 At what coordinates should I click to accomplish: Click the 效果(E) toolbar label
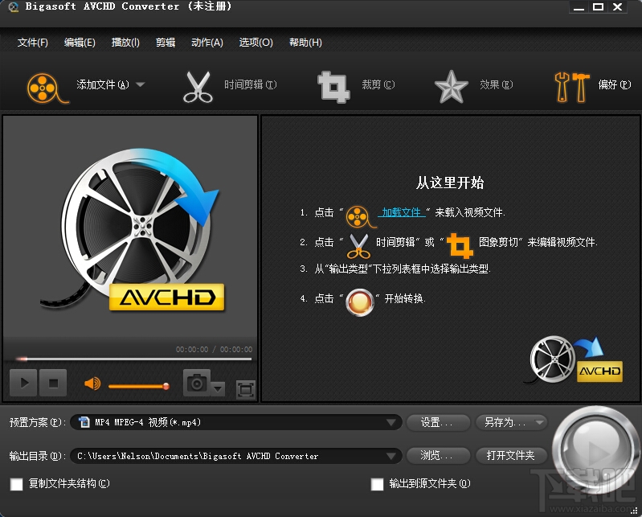(x=497, y=84)
